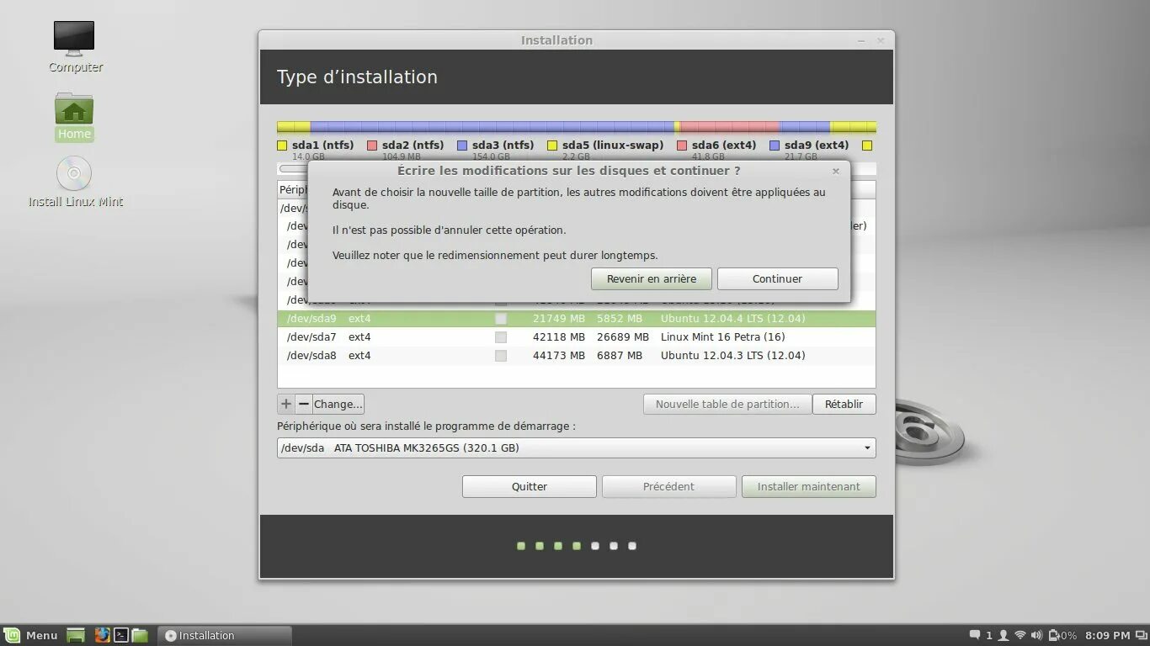Click yellow sda5 (linux-swap) legend swatch
This screenshot has height=646, width=1150.
click(552, 146)
